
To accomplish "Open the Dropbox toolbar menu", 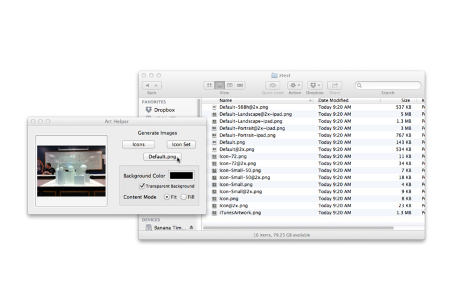I will [315, 86].
